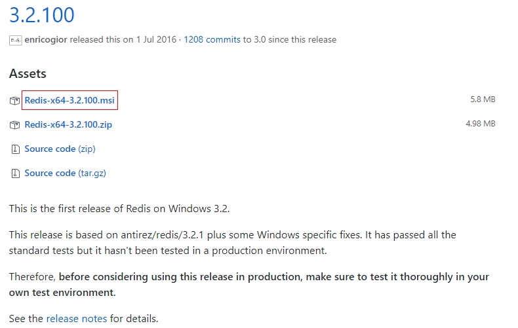Image resolution: width=518 pixels, height=328 pixels.
Task: Click the enricogior avatar image
Action: [x=16, y=40]
